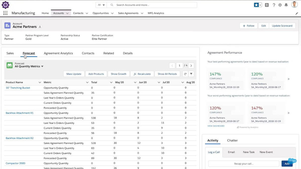Click Add to log the call
This screenshot has width=301, height=169.
point(287,164)
